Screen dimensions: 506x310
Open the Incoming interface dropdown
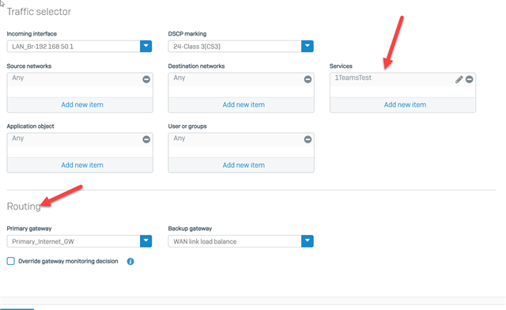(x=145, y=46)
